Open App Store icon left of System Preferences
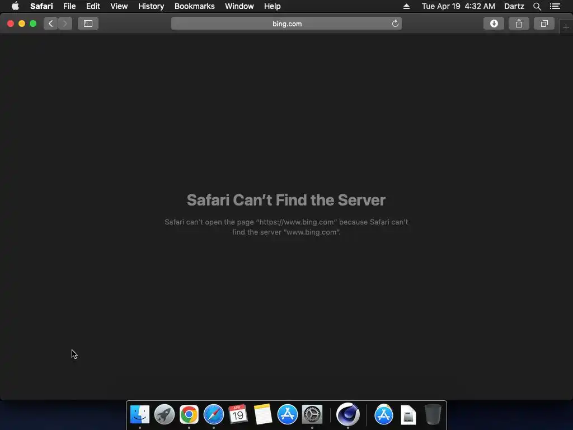Image resolution: width=573 pixels, height=430 pixels. coord(288,414)
